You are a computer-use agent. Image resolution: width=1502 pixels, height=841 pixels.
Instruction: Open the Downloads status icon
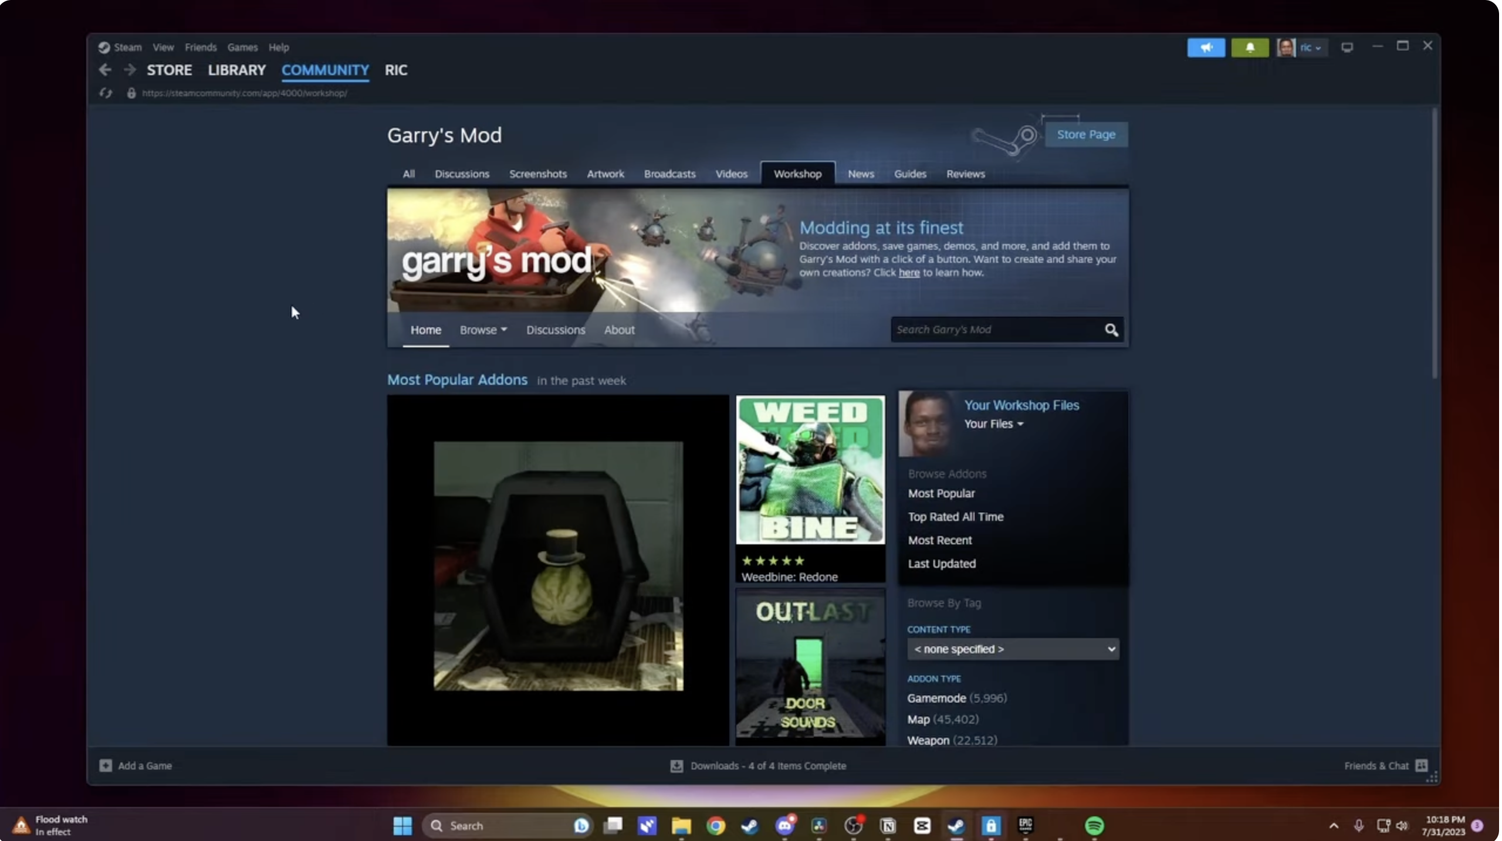click(678, 767)
